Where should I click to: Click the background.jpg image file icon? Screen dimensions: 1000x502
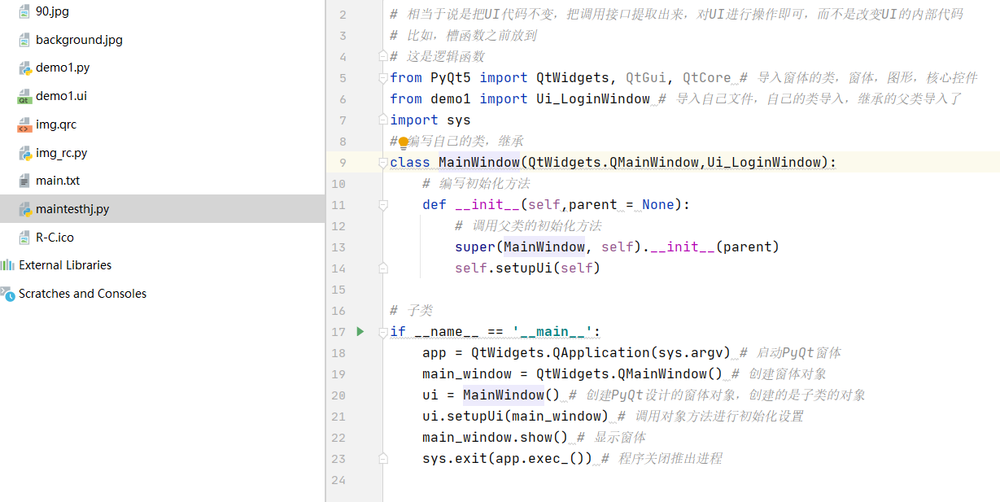[24, 40]
